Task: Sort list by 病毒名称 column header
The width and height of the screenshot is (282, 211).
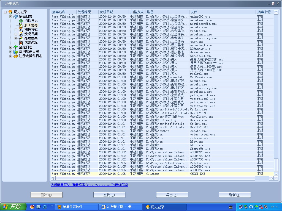Action: pyautogui.click(x=63, y=12)
